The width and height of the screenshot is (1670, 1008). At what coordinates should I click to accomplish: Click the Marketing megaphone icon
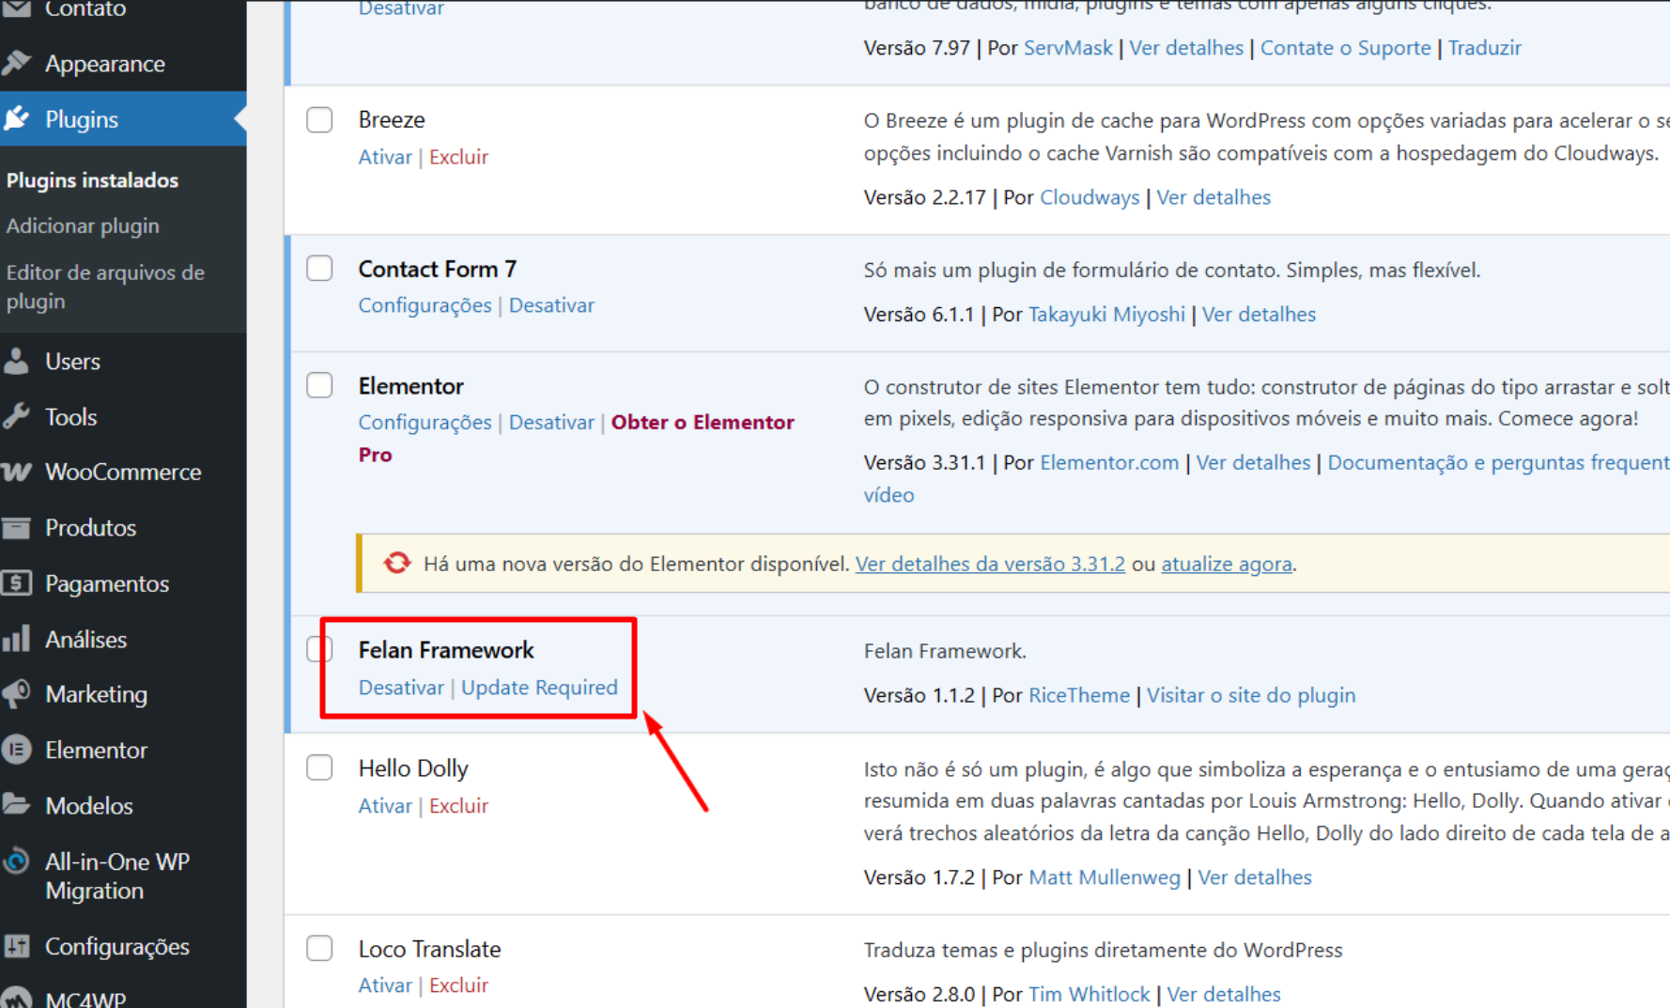point(17,694)
